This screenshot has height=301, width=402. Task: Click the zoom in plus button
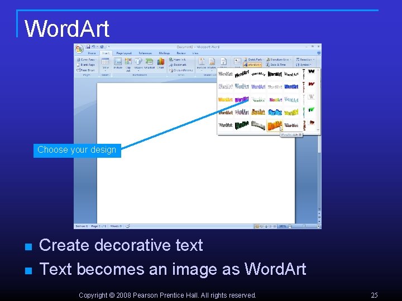[319, 226]
